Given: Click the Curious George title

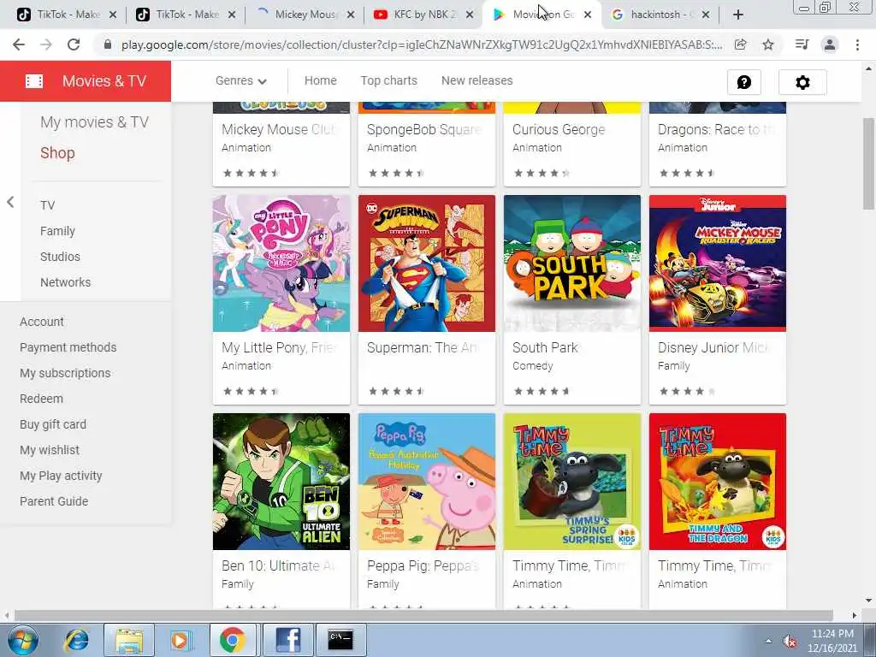Looking at the screenshot, I should (x=559, y=130).
